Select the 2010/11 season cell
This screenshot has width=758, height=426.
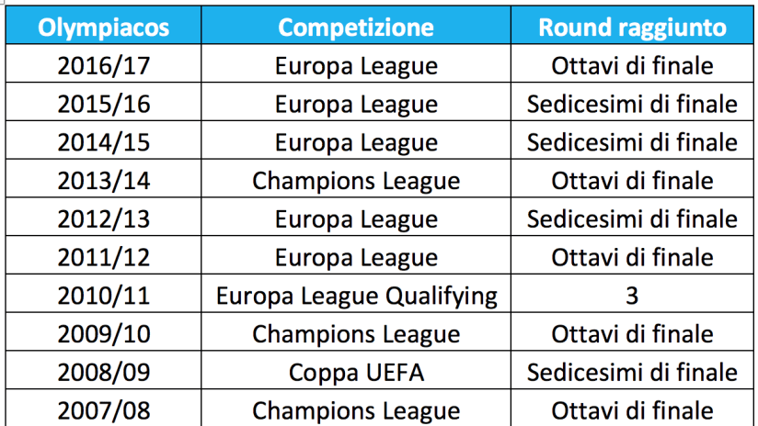click(103, 293)
